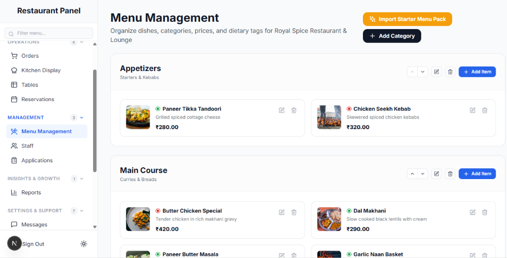Edit Butter Chicken Special item
The height and width of the screenshot is (258, 507).
tap(282, 212)
